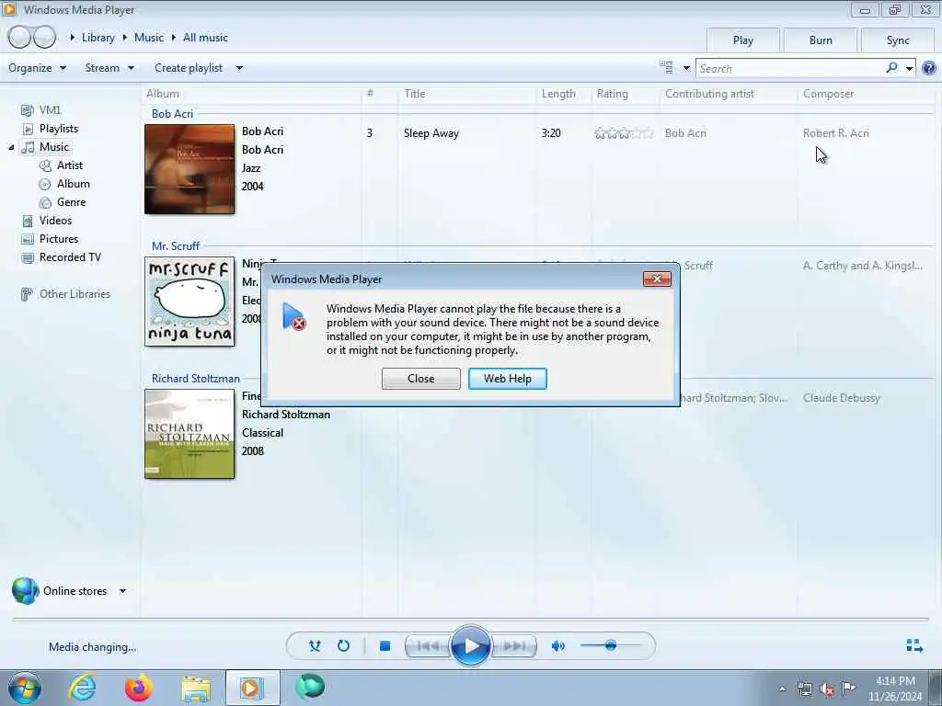942x706 pixels.
Task: Open the Genre view icon
Action: point(45,202)
